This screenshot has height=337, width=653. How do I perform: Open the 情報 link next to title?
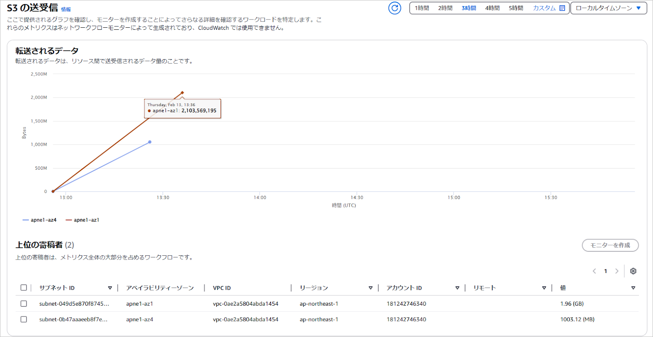coord(66,9)
